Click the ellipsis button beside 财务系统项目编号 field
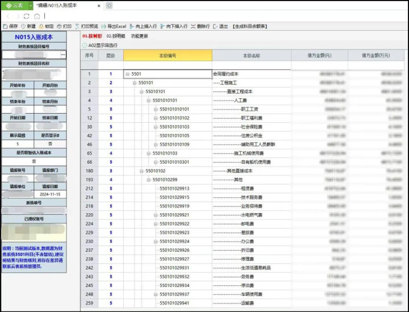The image size is (409, 312). tap(63, 55)
